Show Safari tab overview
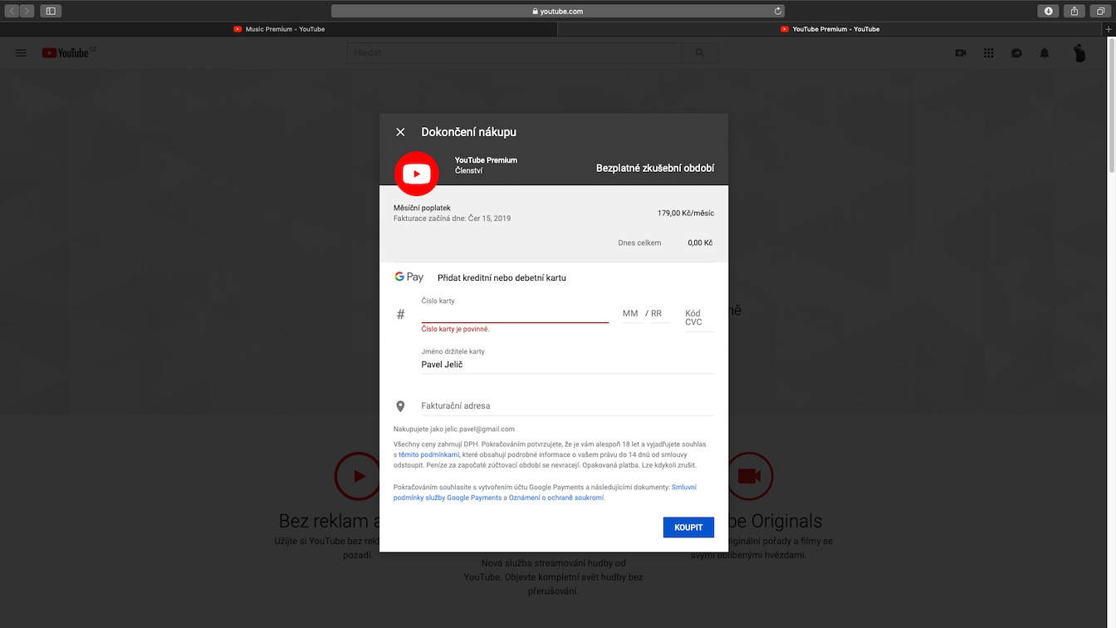 click(x=1100, y=11)
